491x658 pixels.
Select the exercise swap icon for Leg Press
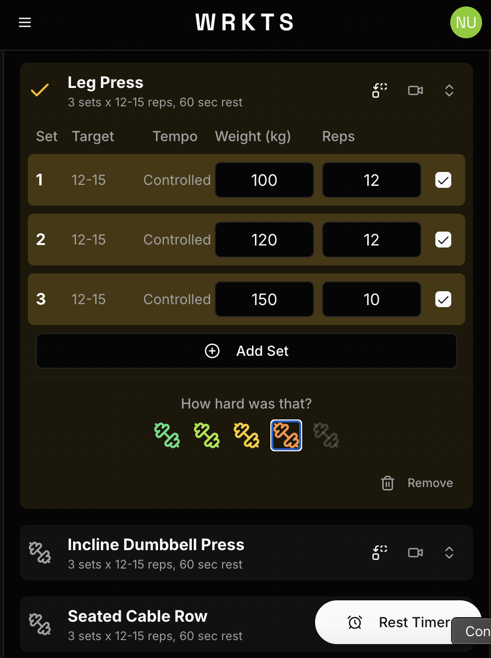click(x=379, y=90)
